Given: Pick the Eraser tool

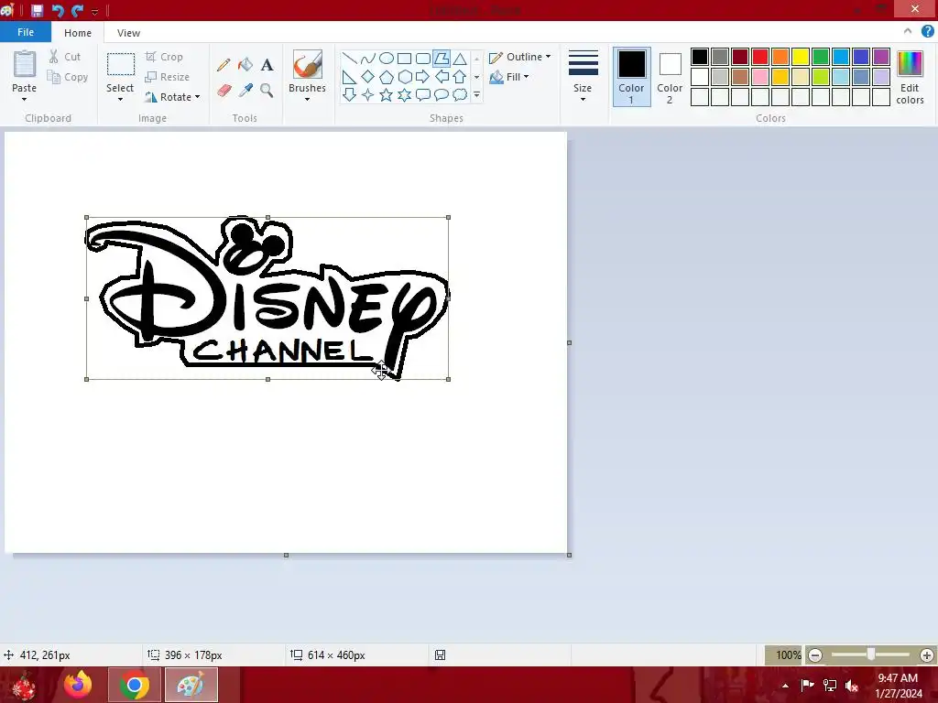Looking at the screenshot, I should point(224,91).
